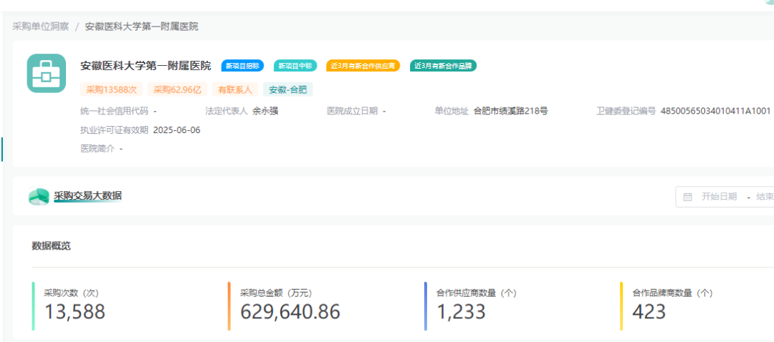Viewport: 774px width, 342px height.
Task: Click the 新项目招标 tag
Action: pos(242,66)
